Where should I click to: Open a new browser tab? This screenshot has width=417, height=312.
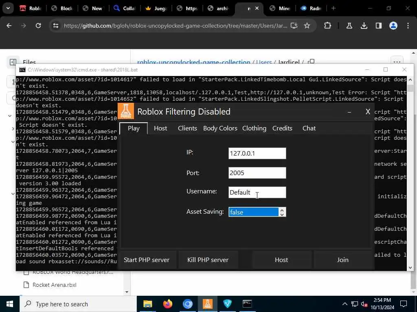pos(334,8)
